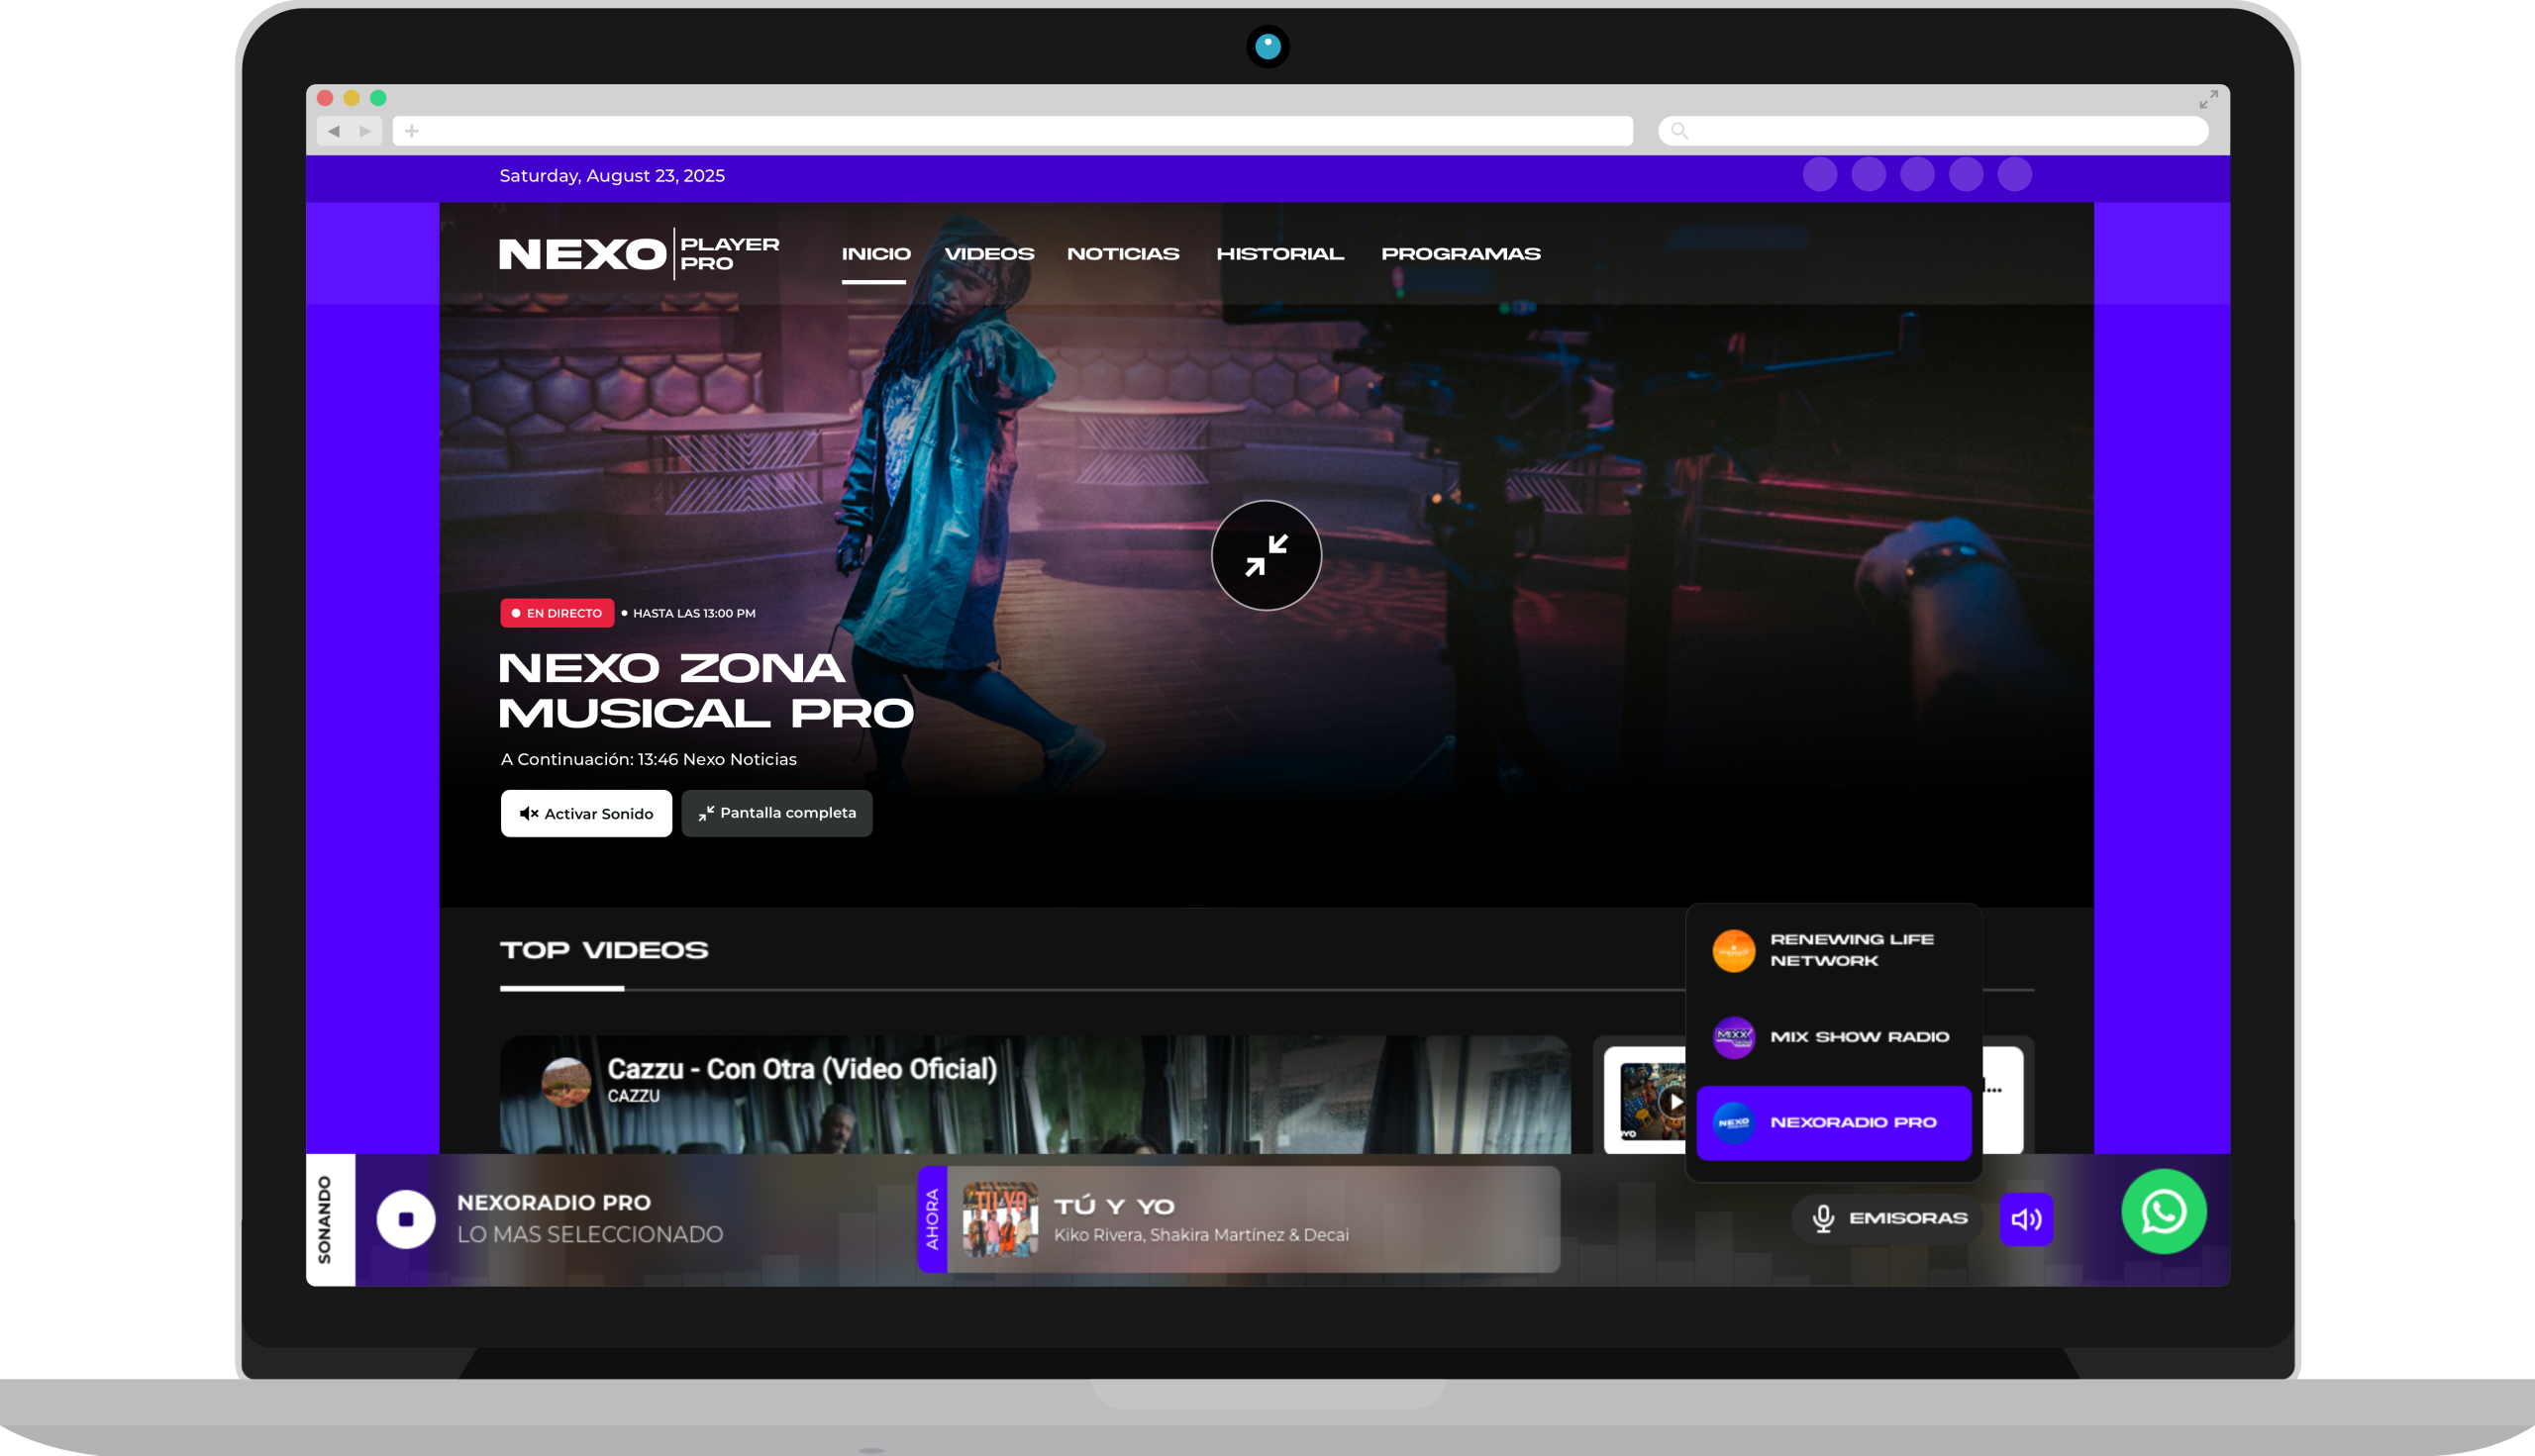Click the magnifier icon in browser search

point(1679,131)
